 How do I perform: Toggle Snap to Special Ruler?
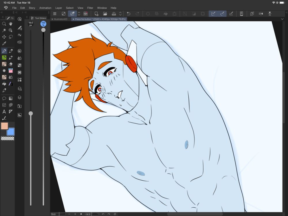tap(222, 14)
